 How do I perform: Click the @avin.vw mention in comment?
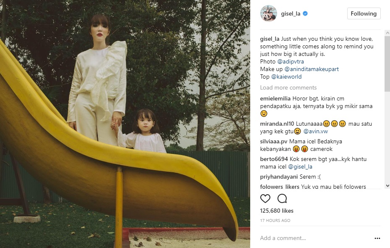coord(316,131)
